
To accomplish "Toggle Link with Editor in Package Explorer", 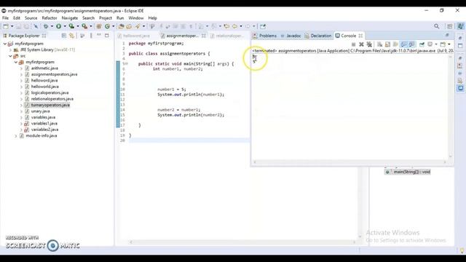I will tap(71, 36).
